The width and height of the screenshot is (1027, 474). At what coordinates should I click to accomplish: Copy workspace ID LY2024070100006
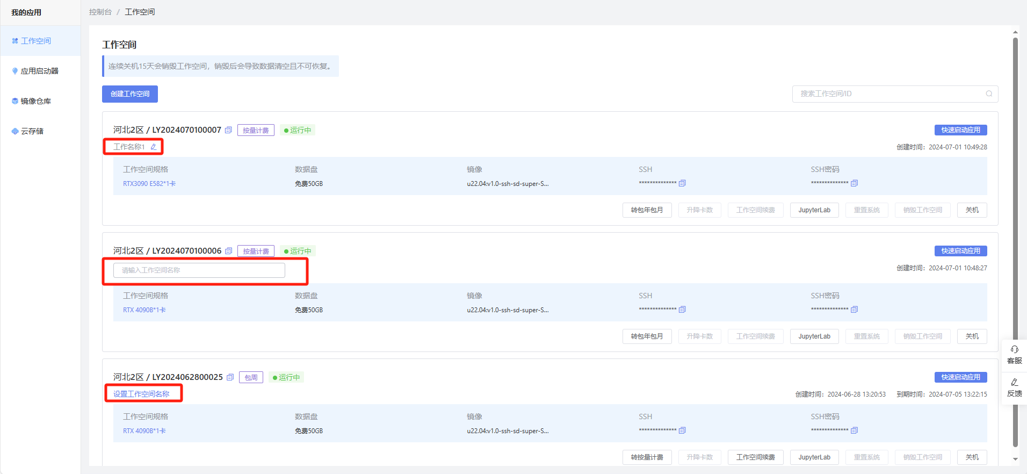click(x=228, y=251)
